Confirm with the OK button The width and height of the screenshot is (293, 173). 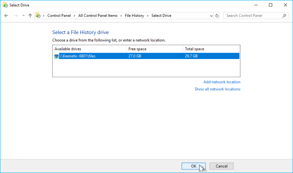(x=193, y=166)
